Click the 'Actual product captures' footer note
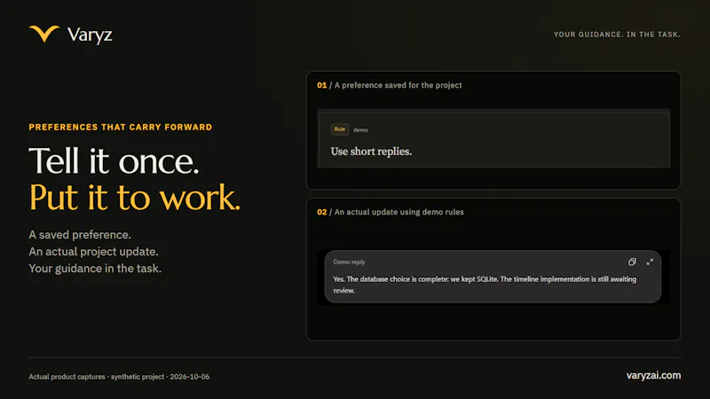The width and height of the screenshot is (710, 399). (119, 377)
